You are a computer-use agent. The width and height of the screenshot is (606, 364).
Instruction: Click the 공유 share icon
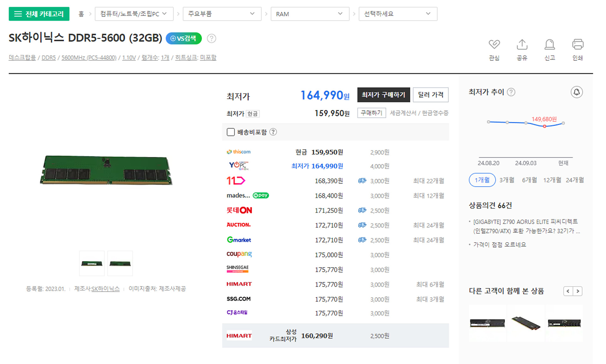click(x=522, y=44)
